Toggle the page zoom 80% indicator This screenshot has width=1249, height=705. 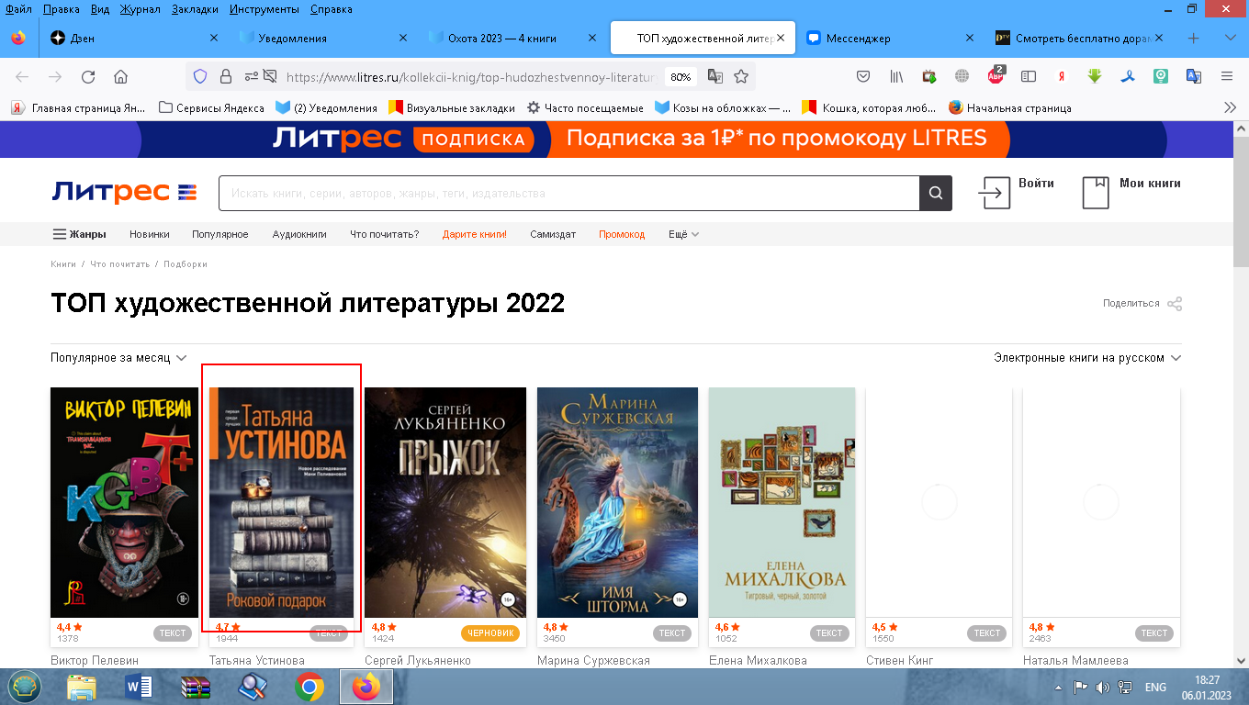click(x=680, y=77)
